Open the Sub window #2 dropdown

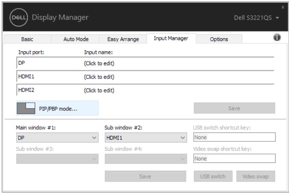click(146, 138)
